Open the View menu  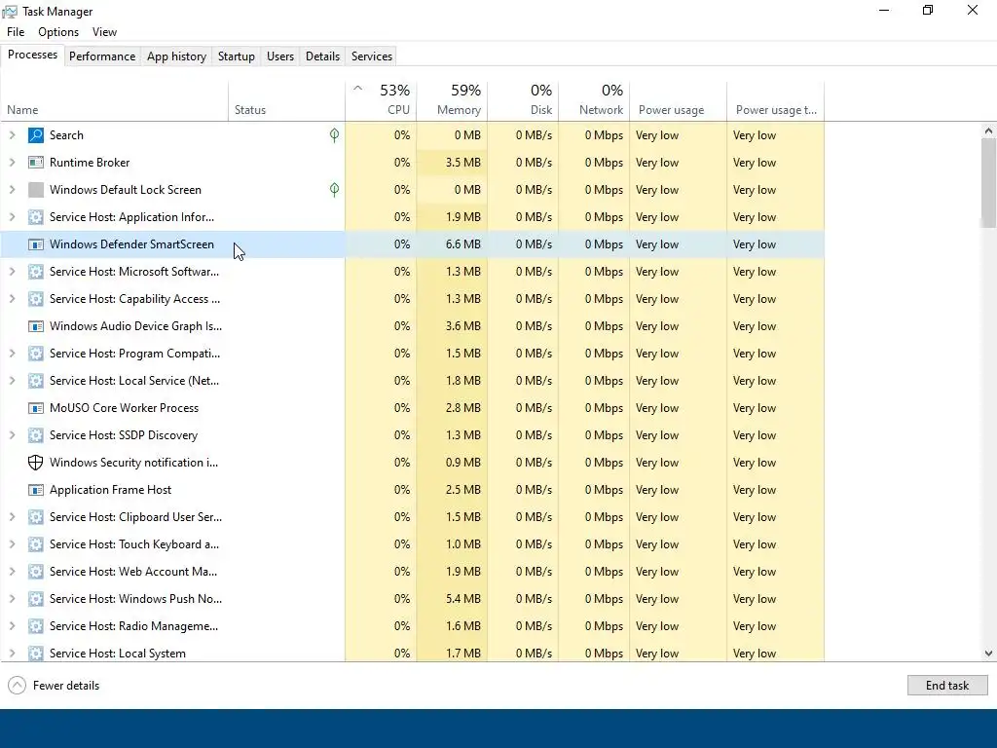click(104, 32)
